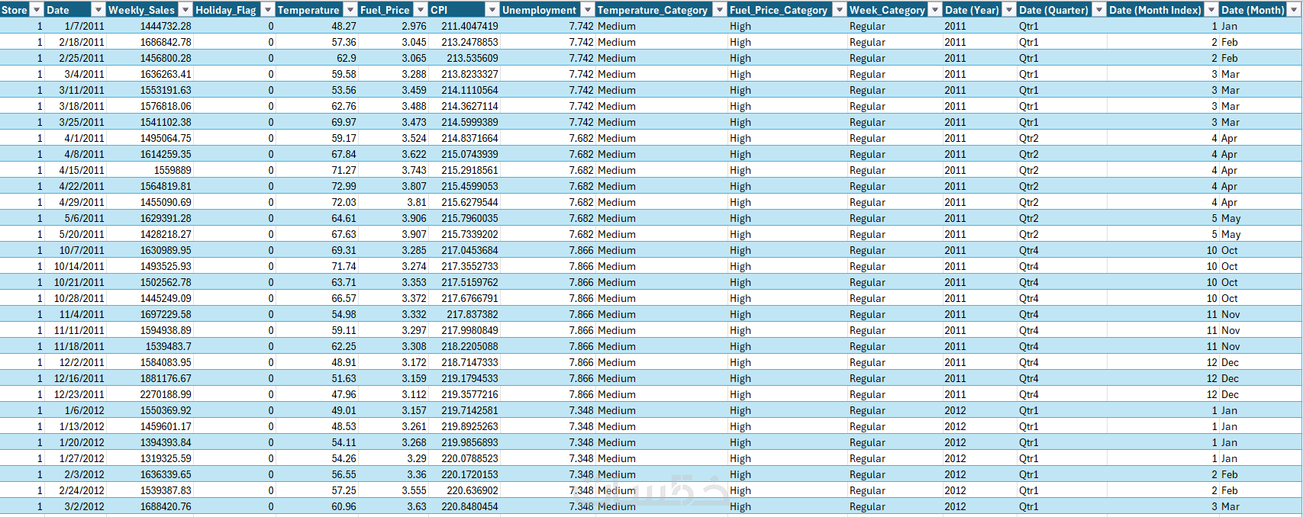Click the Weekly_Sales value 2270188.99
This screenshot has width=1303, height=517.
click(166, 394)
